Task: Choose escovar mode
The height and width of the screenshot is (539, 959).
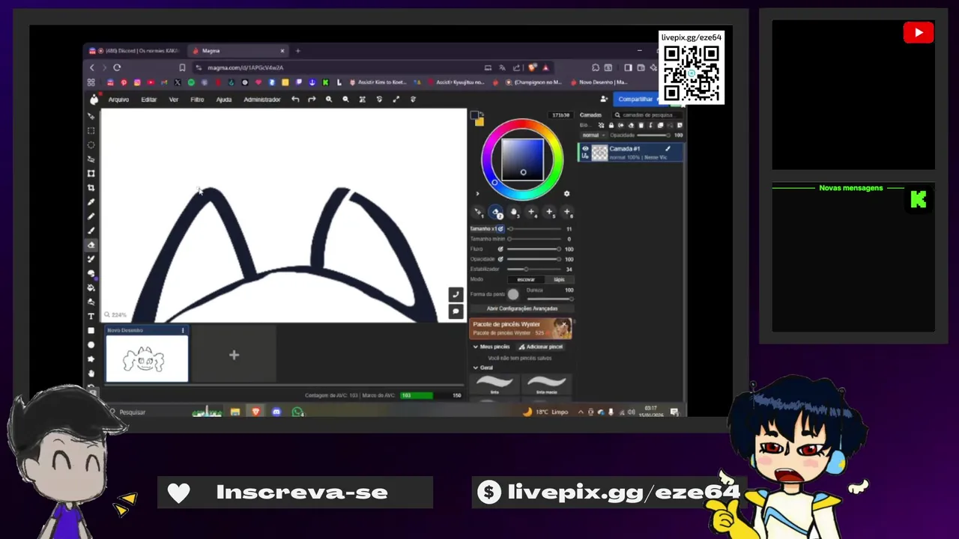Action: click(x=526, y=279)
